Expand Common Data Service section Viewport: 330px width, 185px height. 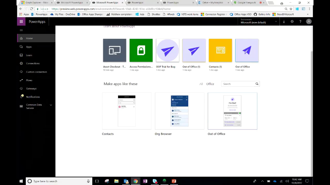[36, 106]
